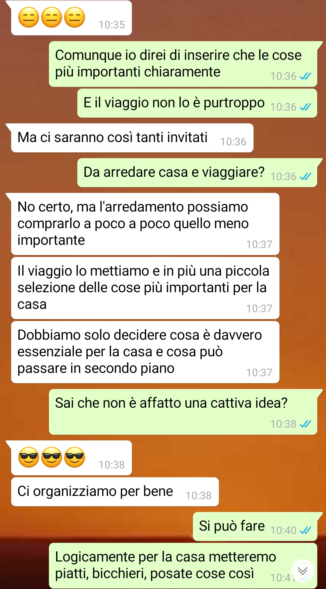326x589 pixels.
Task: Tap the double check on the 'Comunque io direi' message
Action: [305, 76]
